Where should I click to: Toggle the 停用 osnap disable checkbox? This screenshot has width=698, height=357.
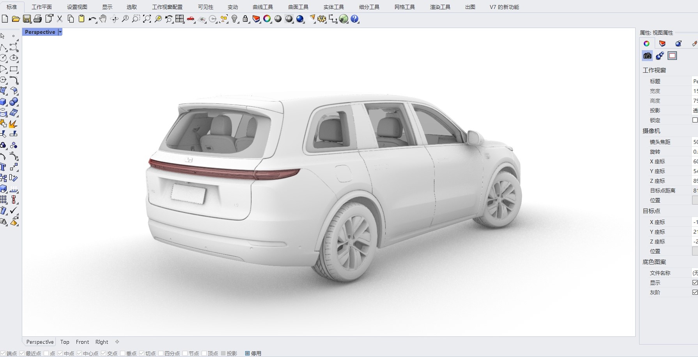247,353
